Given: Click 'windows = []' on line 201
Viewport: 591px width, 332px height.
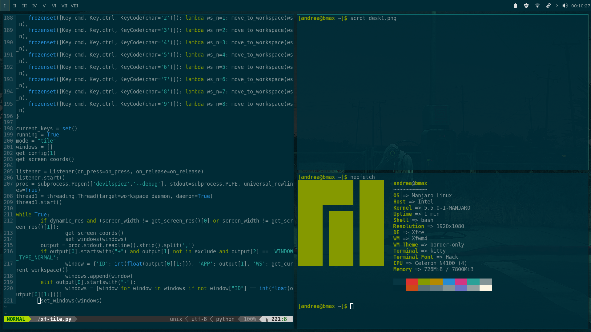Looking at the screenshot, I should 34,147.
